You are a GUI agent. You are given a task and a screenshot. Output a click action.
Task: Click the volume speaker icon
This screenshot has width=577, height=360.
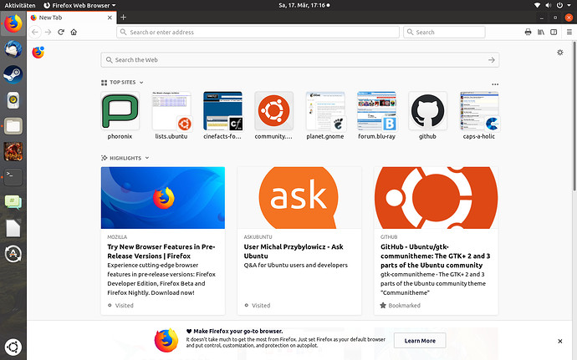[549, 5]
